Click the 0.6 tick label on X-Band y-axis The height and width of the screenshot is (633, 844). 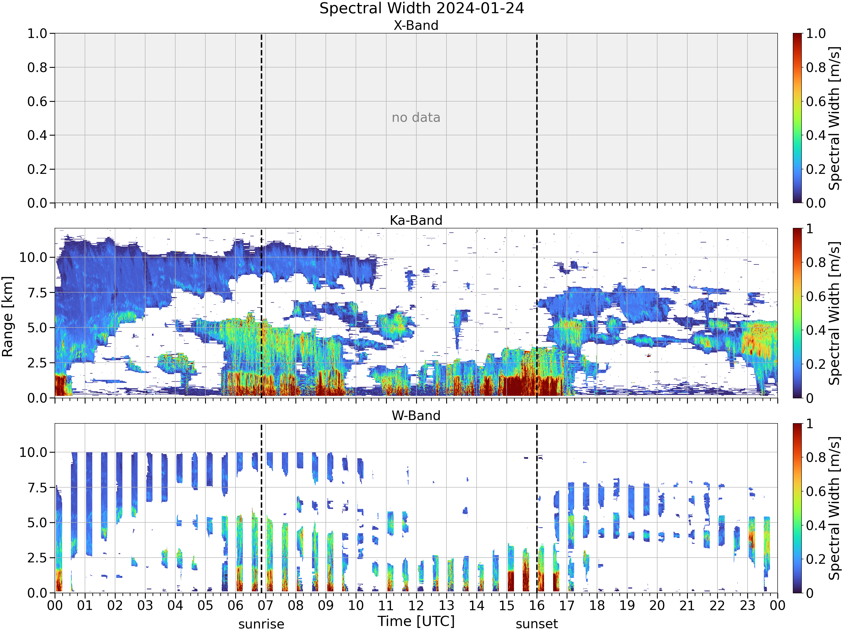pos(37,102)
